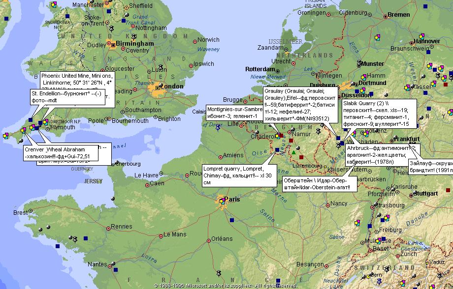Select the Idar-Oberstein agate callout
This screenshot has width=453, height=289.
(x=320, y=184)
